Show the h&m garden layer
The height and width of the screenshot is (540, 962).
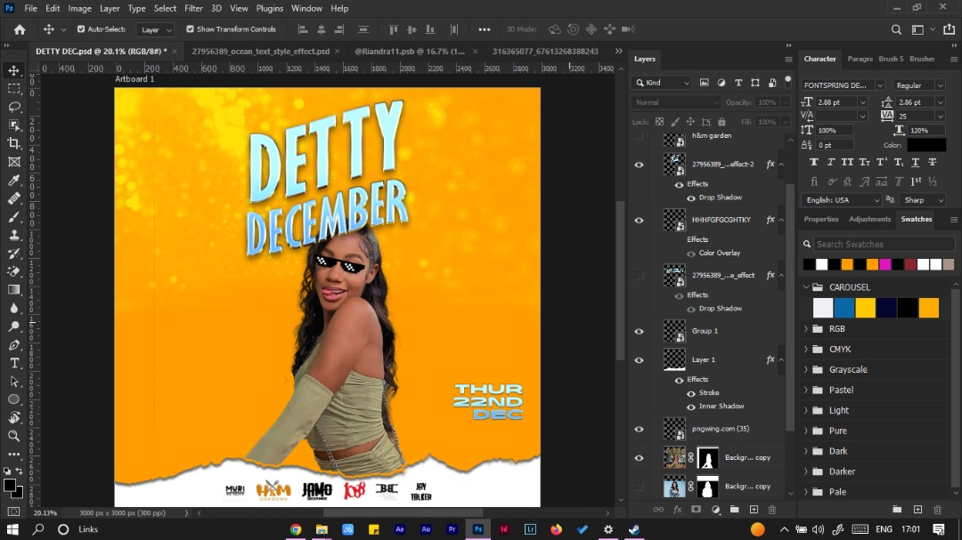click(639, 136)
